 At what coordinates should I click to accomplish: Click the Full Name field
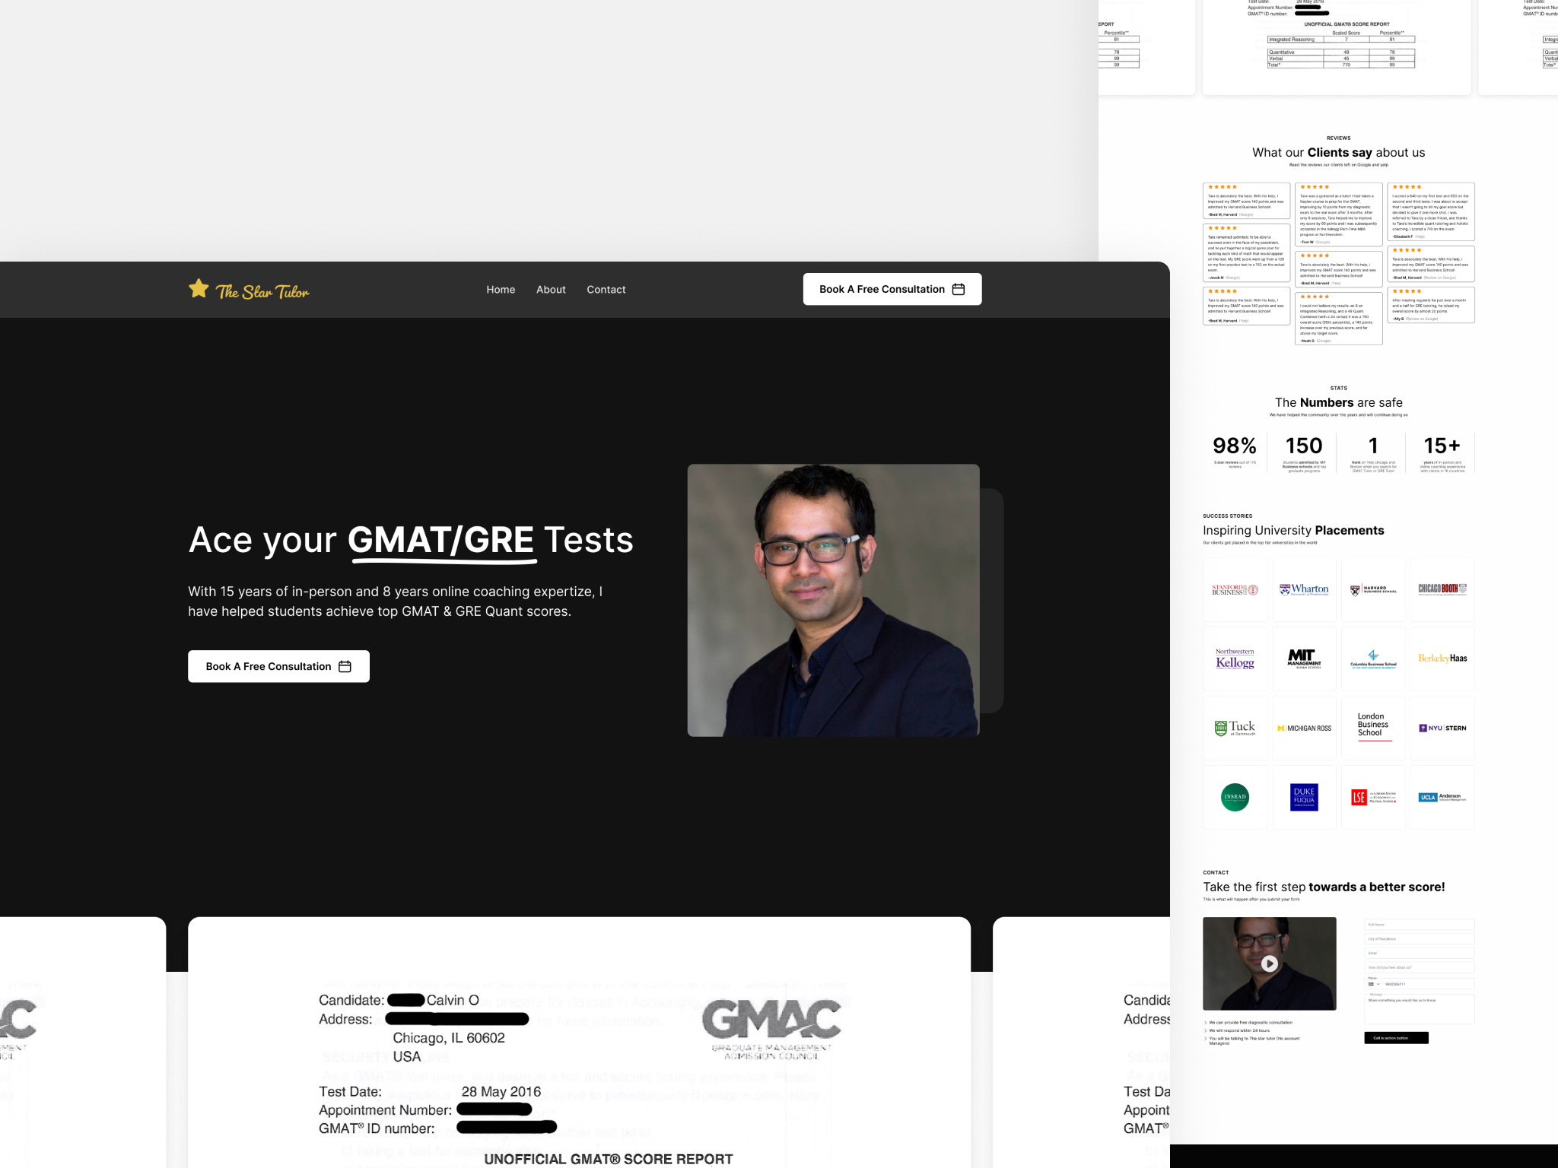pos(1419,925)
